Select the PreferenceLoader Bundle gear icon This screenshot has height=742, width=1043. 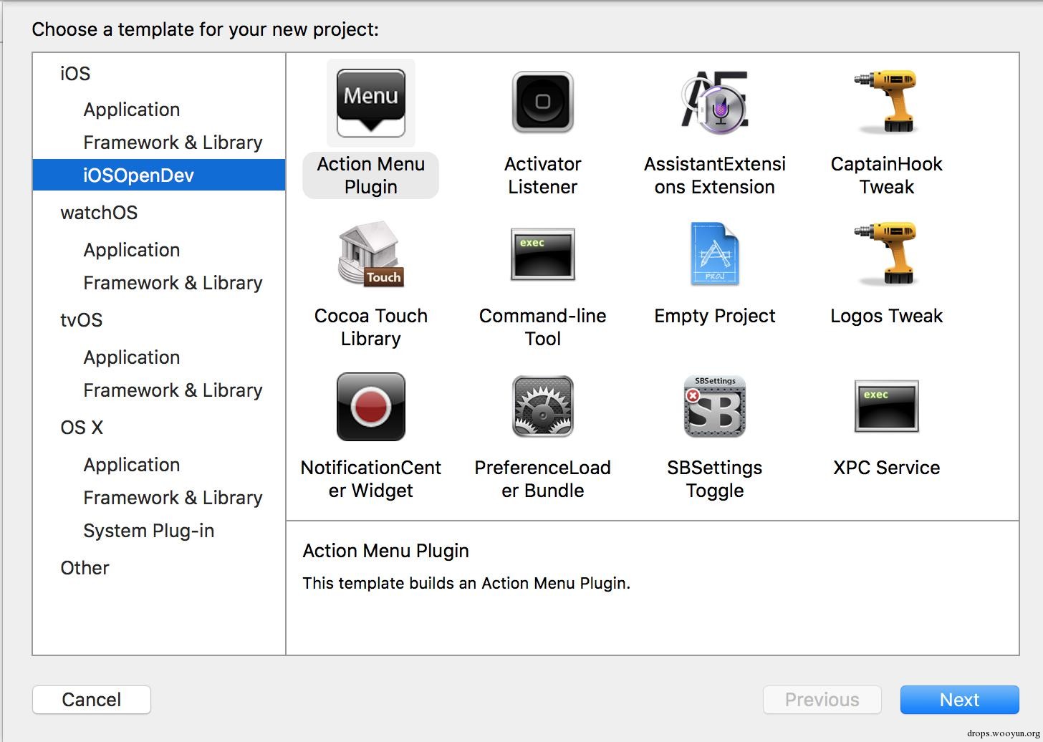tap(542, 406)
